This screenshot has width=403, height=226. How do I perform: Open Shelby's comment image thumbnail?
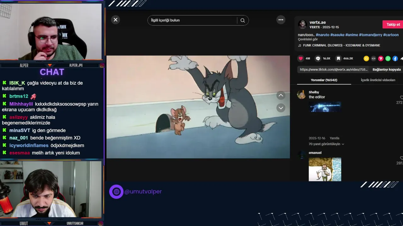pyautogui.click(x=325, y=107)
